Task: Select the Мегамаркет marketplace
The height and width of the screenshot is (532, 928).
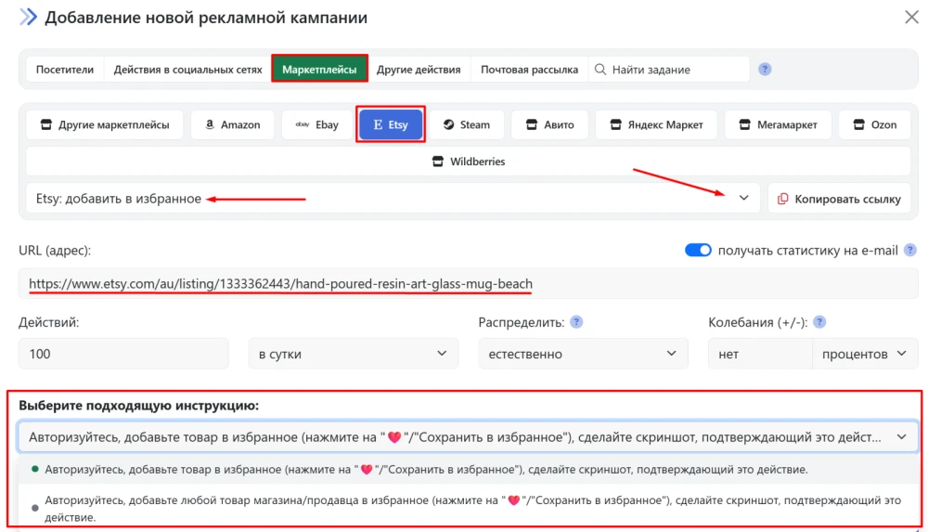Action: (778, 124)
